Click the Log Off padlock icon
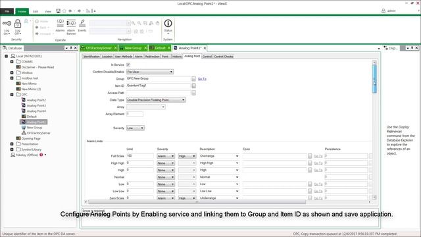Viewport: 421px width, 237px height. click(x=18, y=24)
